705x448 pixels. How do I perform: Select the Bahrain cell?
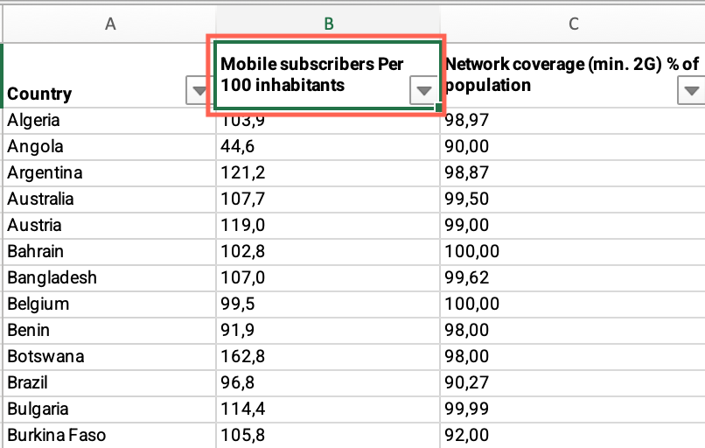point(109,251)
